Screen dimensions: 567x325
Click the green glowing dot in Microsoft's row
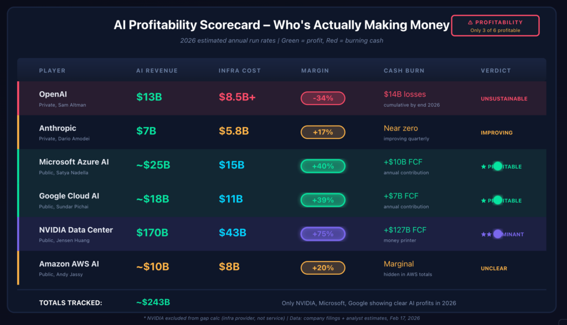pyautogui.click(x=497, y=166)
